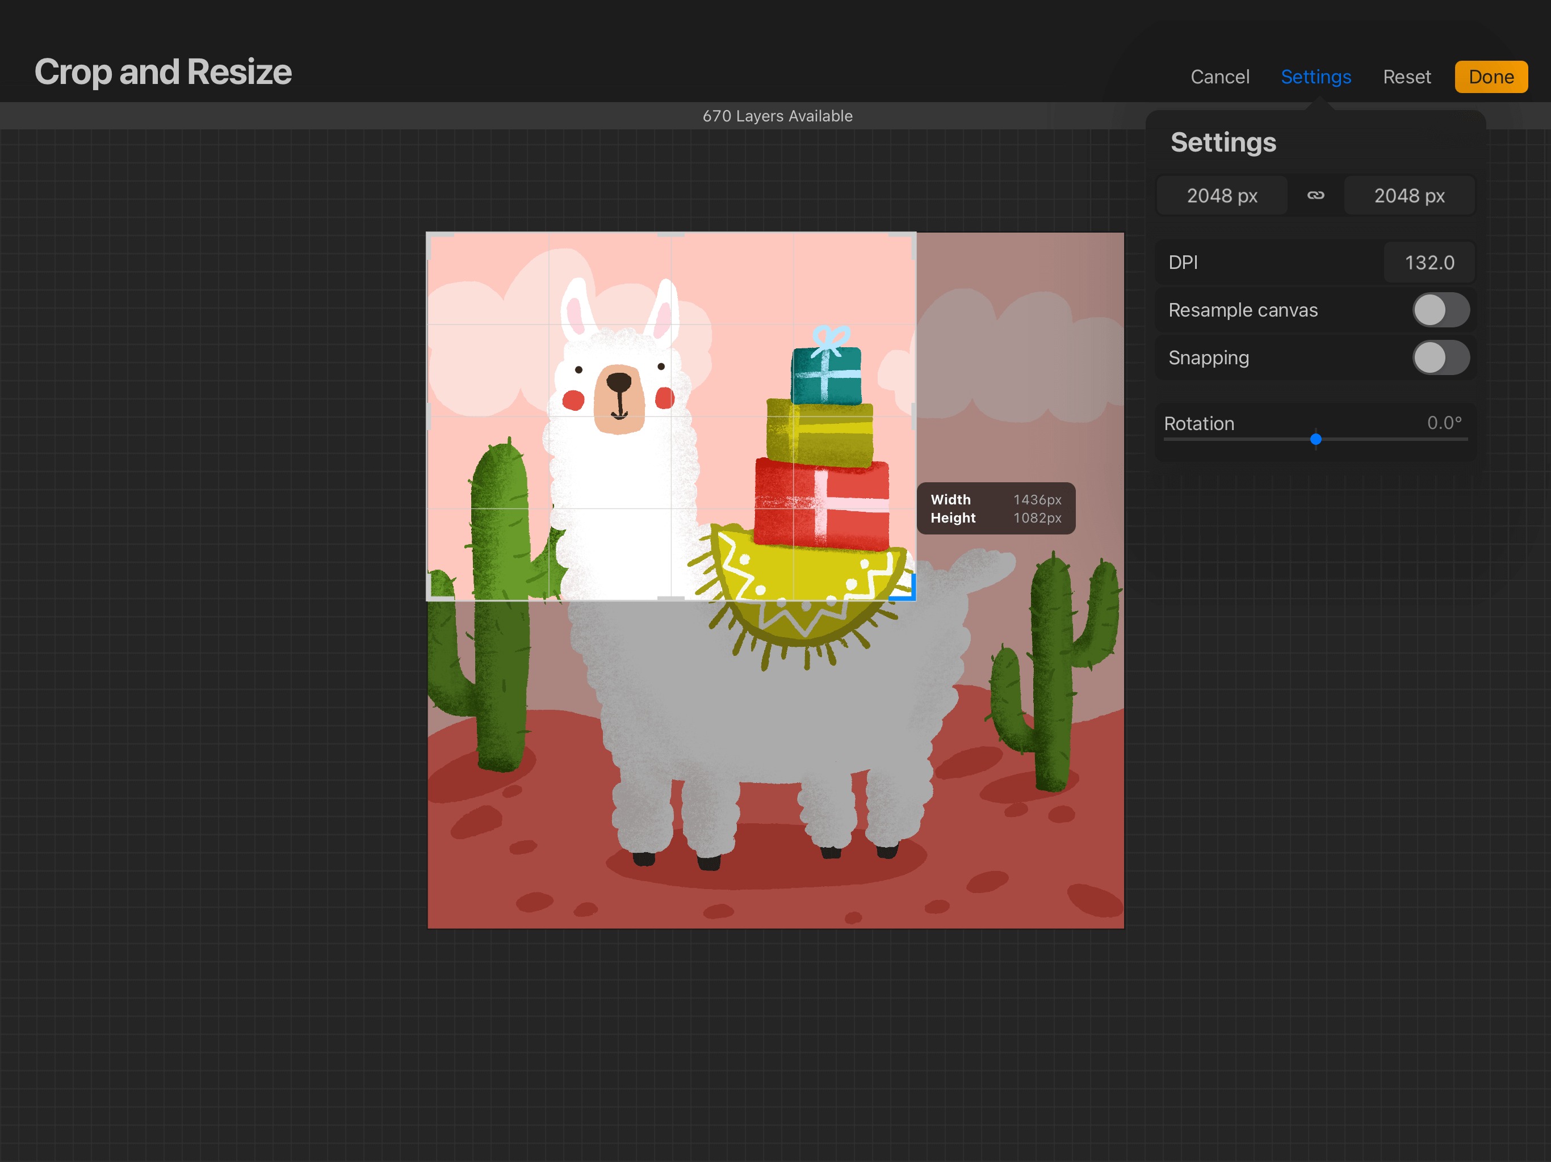Click the DPI value field

[1429, 262]
